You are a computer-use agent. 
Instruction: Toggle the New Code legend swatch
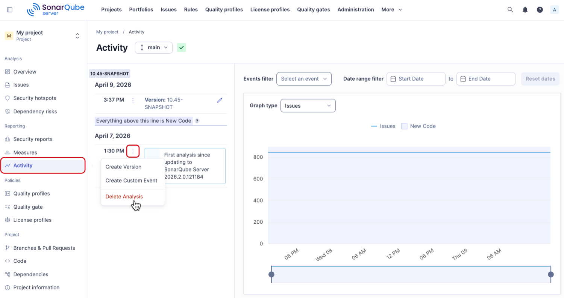(x=404, y=126)
